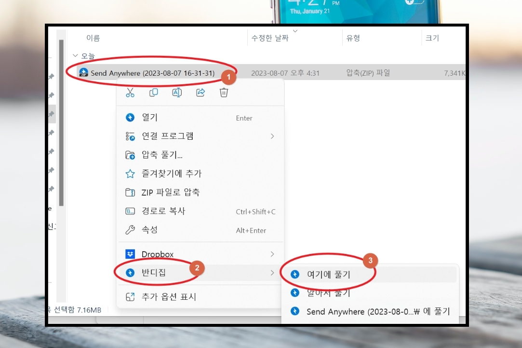Select the Send Anywhere zip file
Viewport: 522px width, 348px height.
(x=152, y=73)
